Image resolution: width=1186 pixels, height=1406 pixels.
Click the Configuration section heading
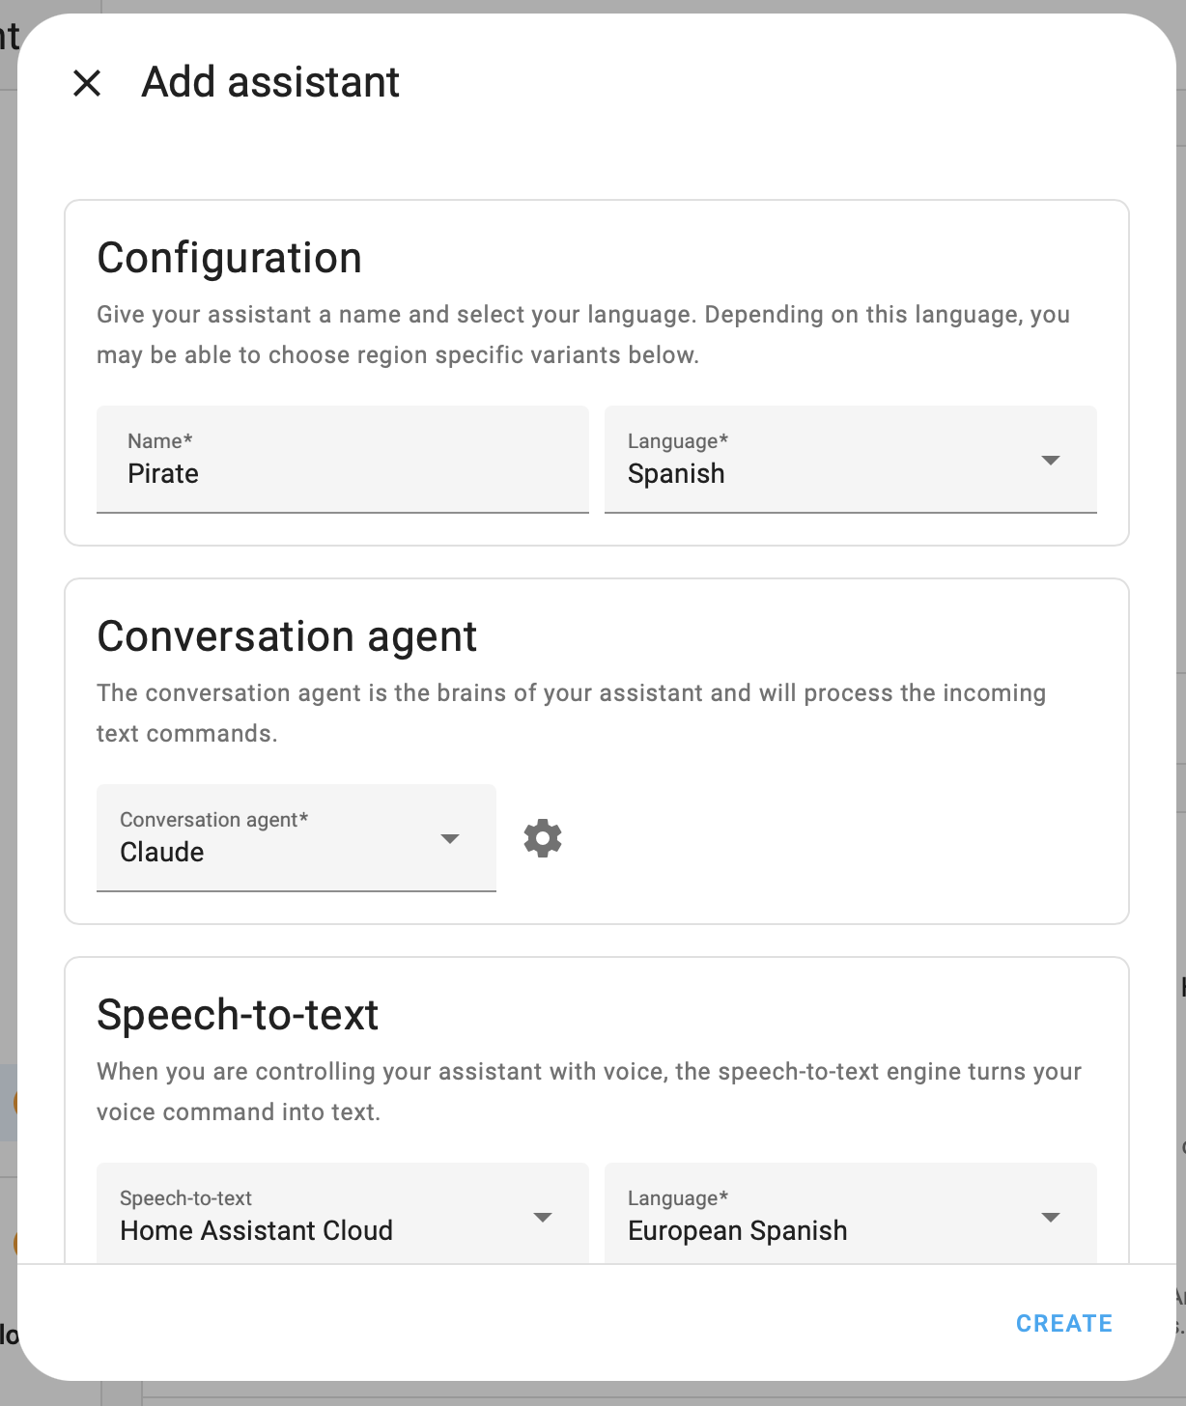230,258
